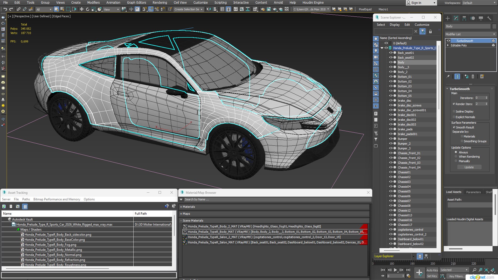Viewport: 498px width, 280px height.
Task: Click the Undo arrow in main toolbar
Action: (5, 9)
